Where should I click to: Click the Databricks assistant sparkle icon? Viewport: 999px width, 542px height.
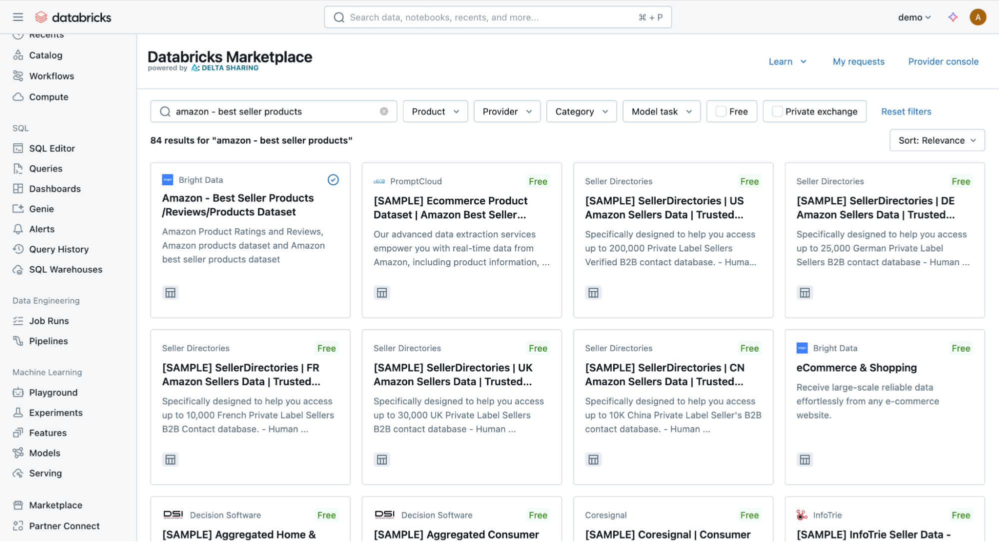(953, 16)
